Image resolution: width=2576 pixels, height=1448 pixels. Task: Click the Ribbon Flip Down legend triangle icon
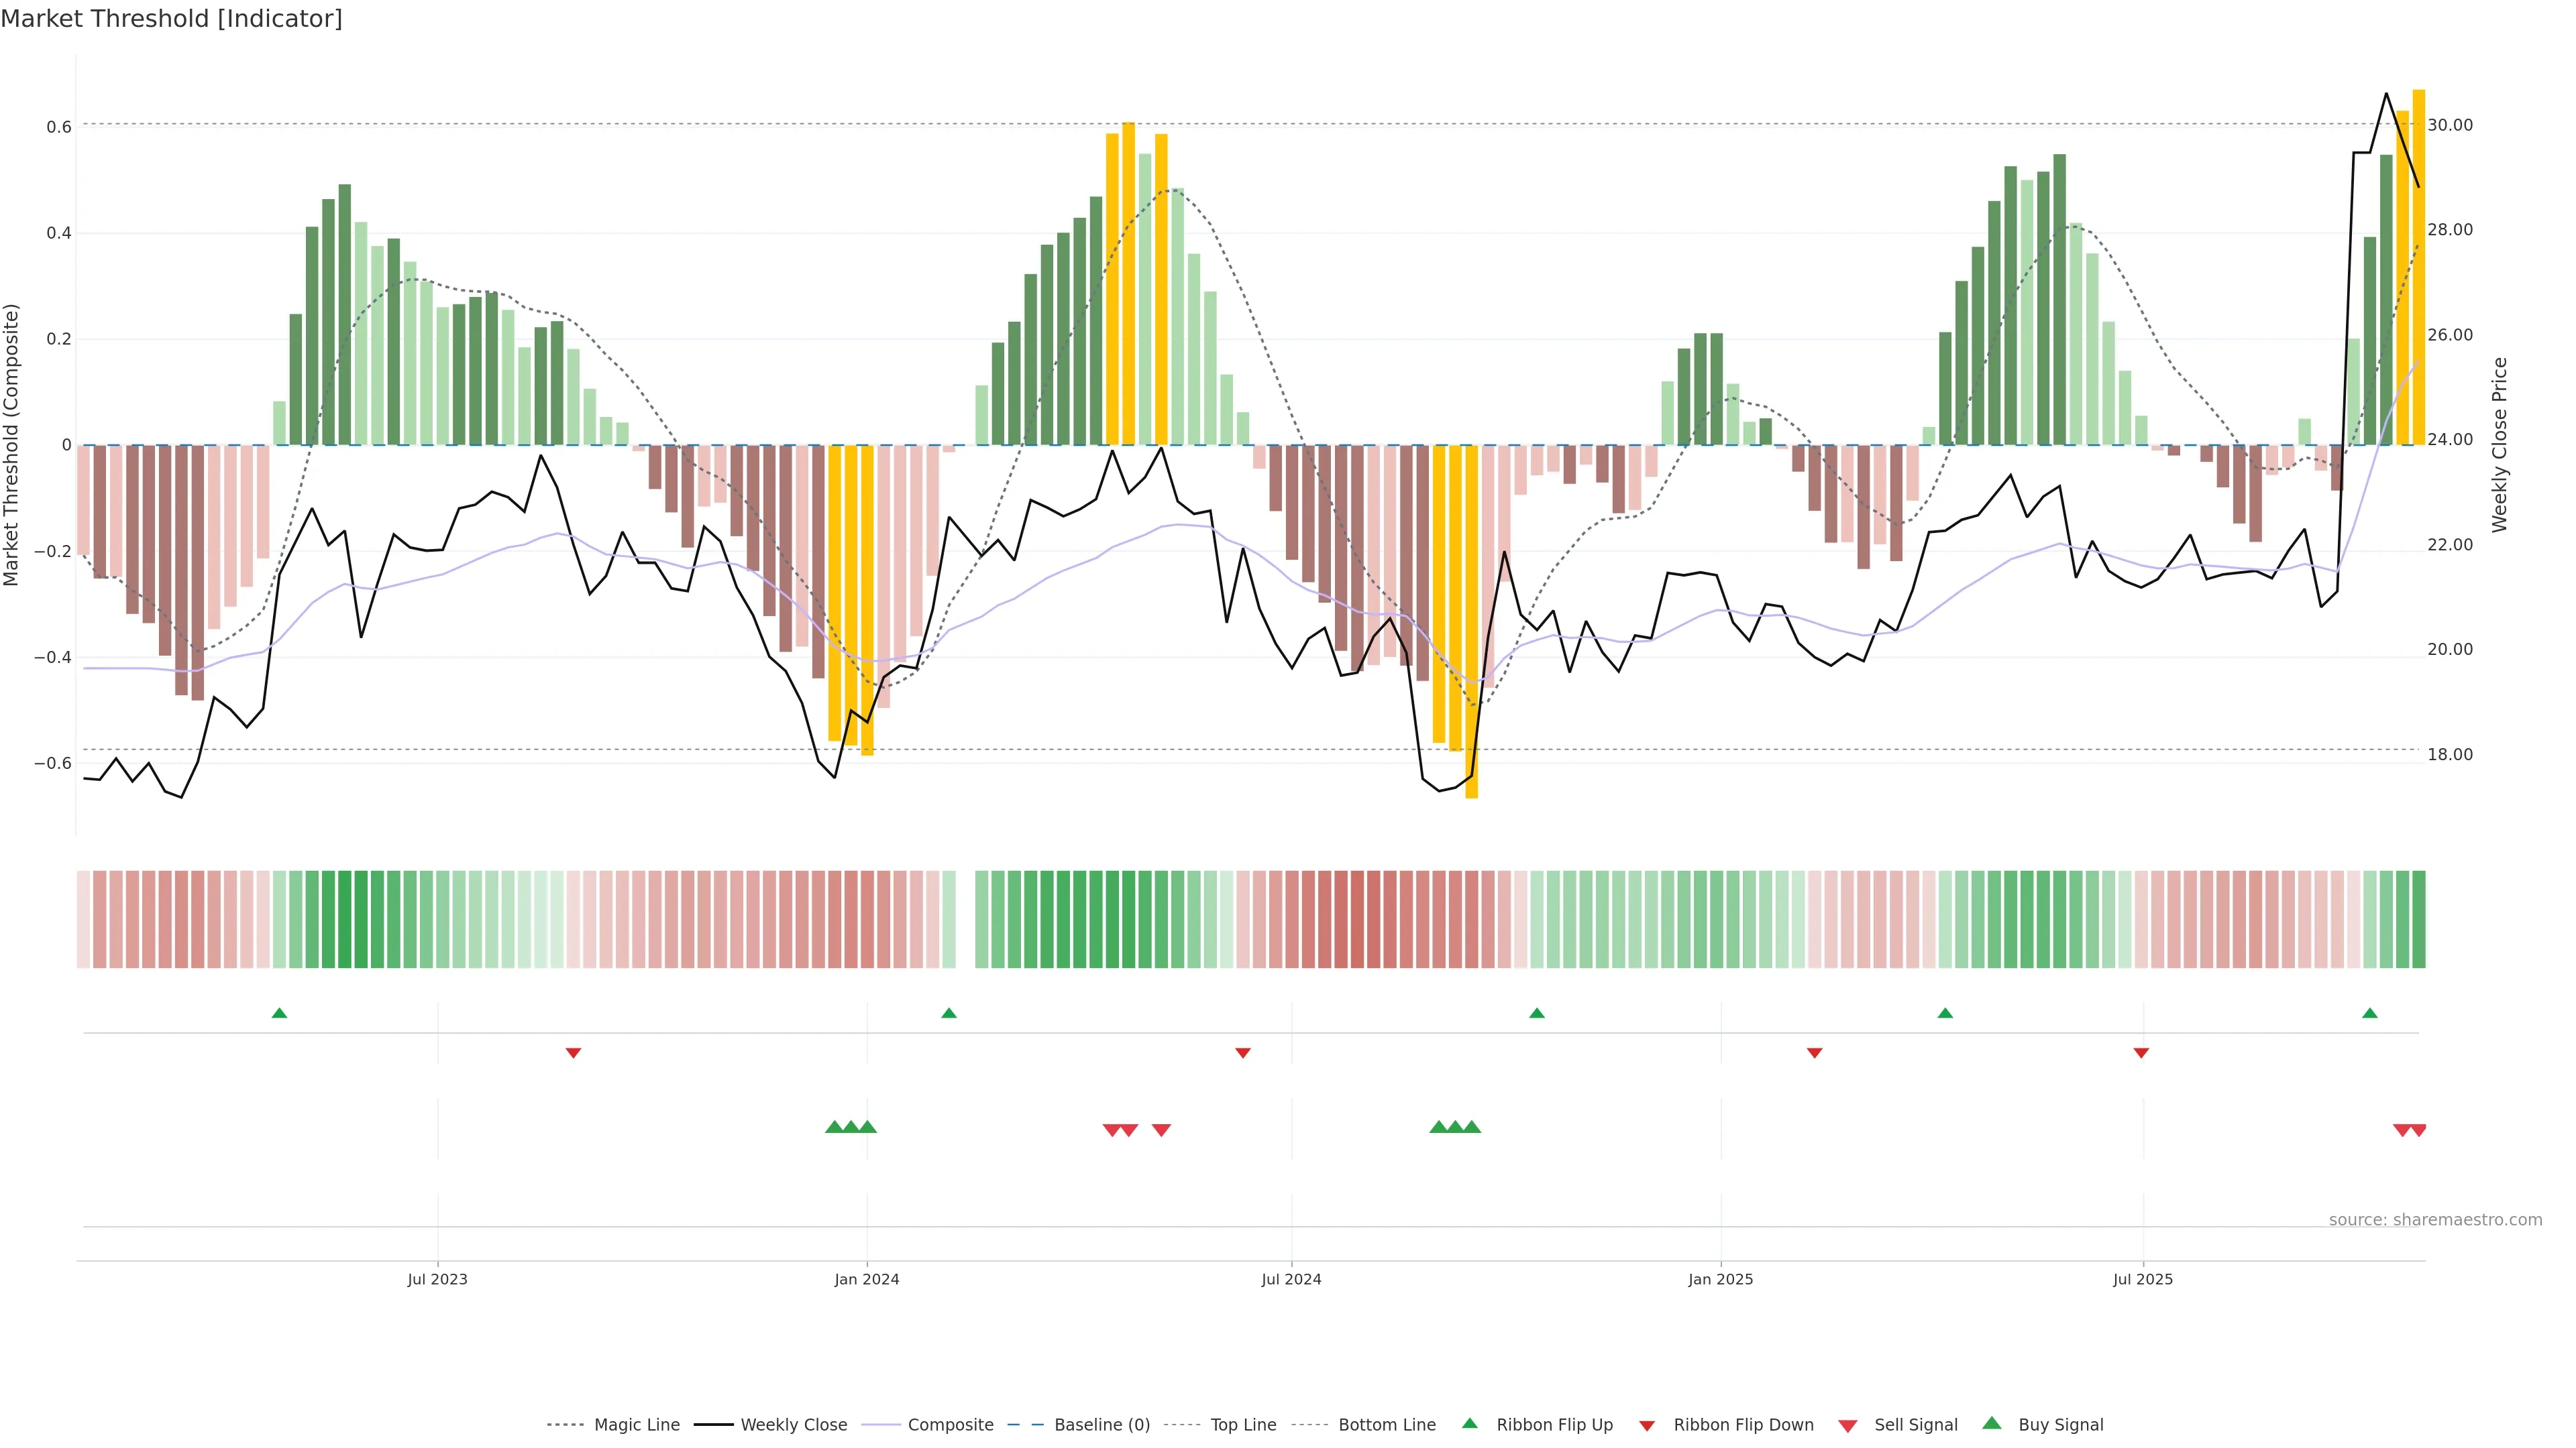click(x=1647, y=1425)
